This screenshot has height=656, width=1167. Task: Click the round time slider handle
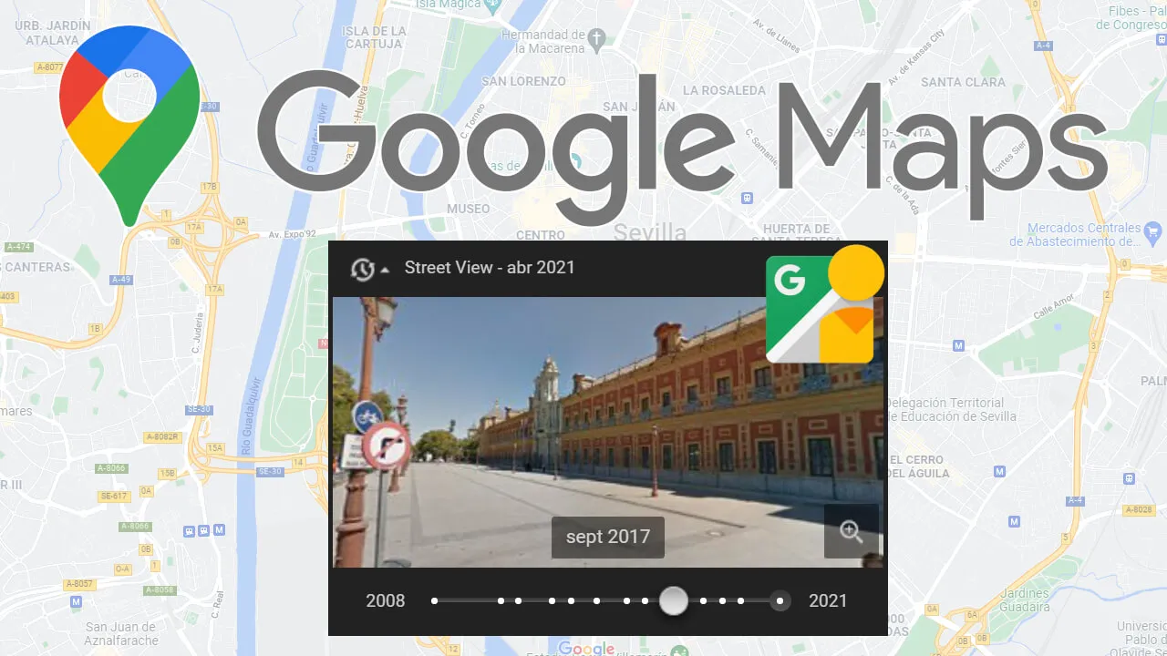674,600
